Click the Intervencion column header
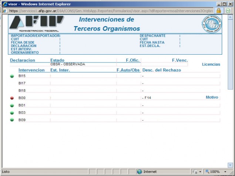The width and height of the screenshot is (235, 176). coord(31,70)
